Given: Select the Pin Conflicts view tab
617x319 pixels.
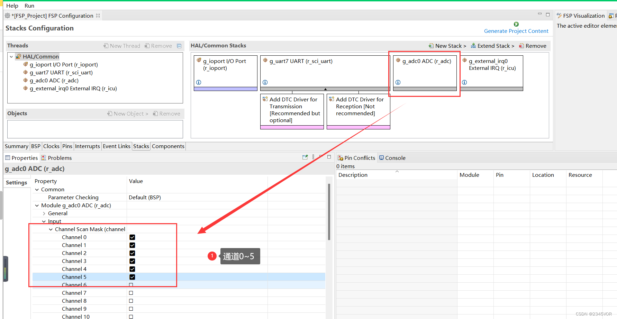Looking at the screenshot, I should [x=356, y=158].
